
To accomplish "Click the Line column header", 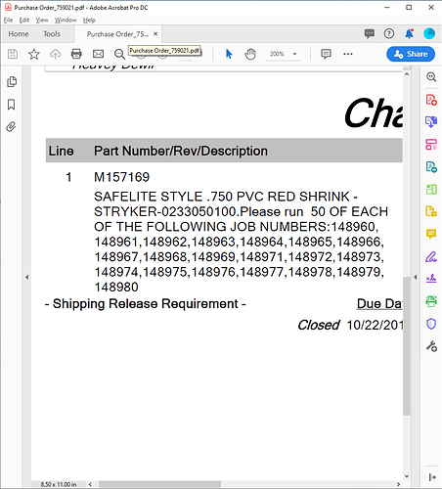I will 61,152.
